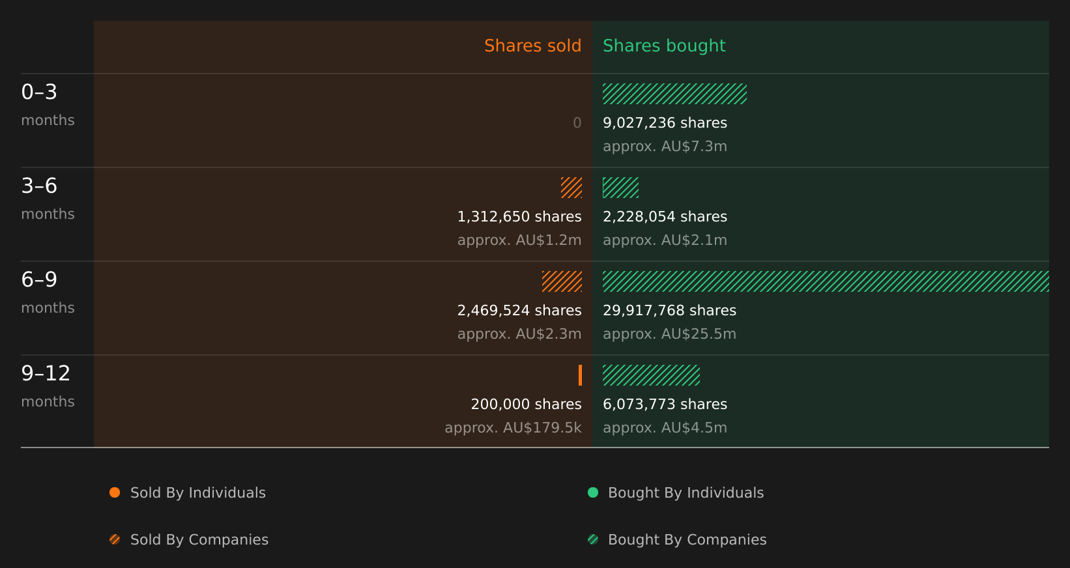1070x568 pixels.
Task: Select the 9–12 months solid orange bar
Action: [x=580, y=375]
